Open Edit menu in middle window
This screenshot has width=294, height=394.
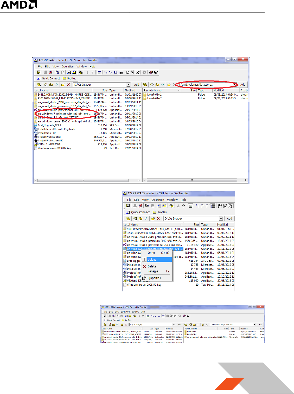[137, 200]
